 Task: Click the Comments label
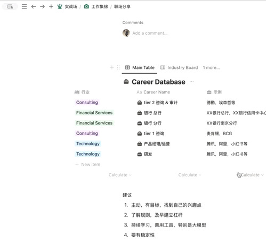pyautogui.click(x=133, y=22)
